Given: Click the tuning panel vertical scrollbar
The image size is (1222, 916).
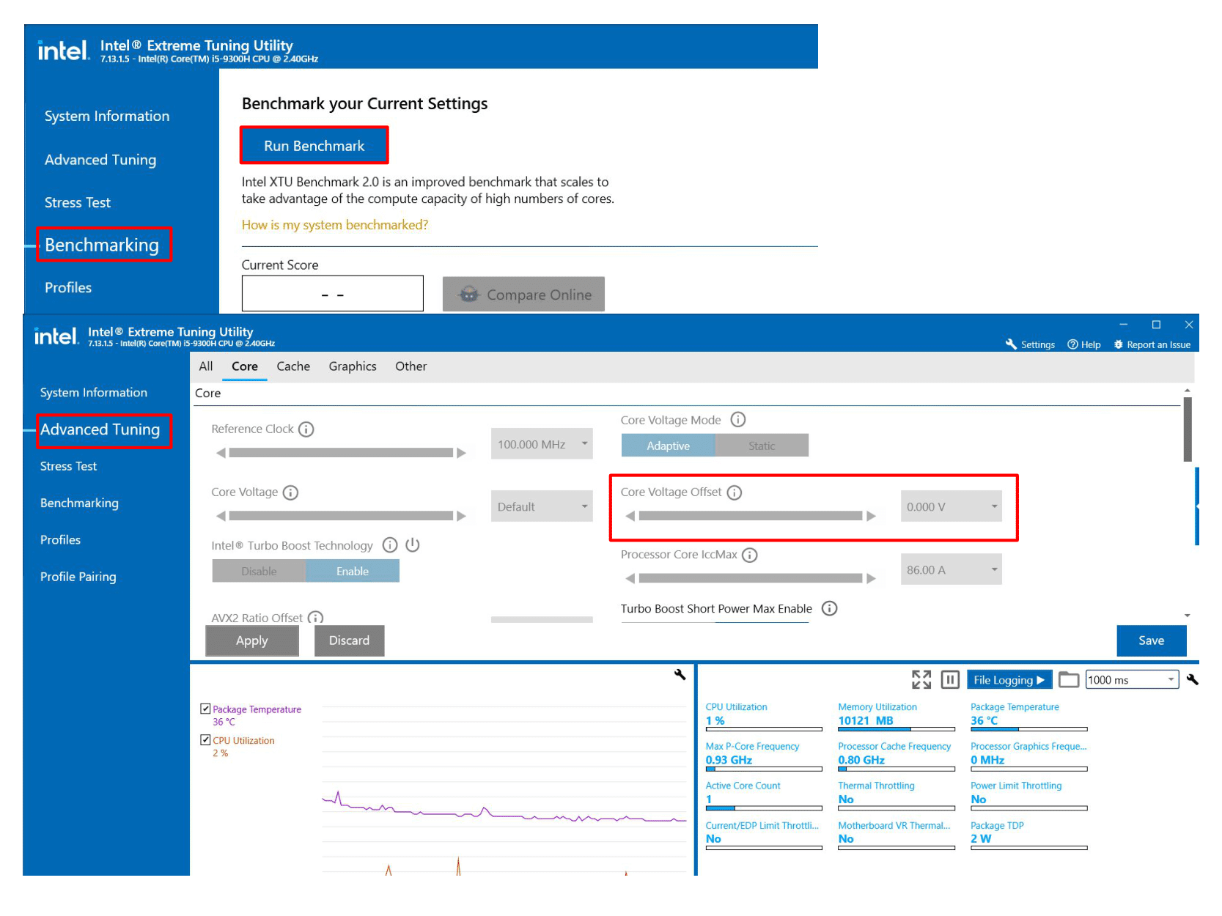Looking at the screenshot, I should pos(1187,429).
